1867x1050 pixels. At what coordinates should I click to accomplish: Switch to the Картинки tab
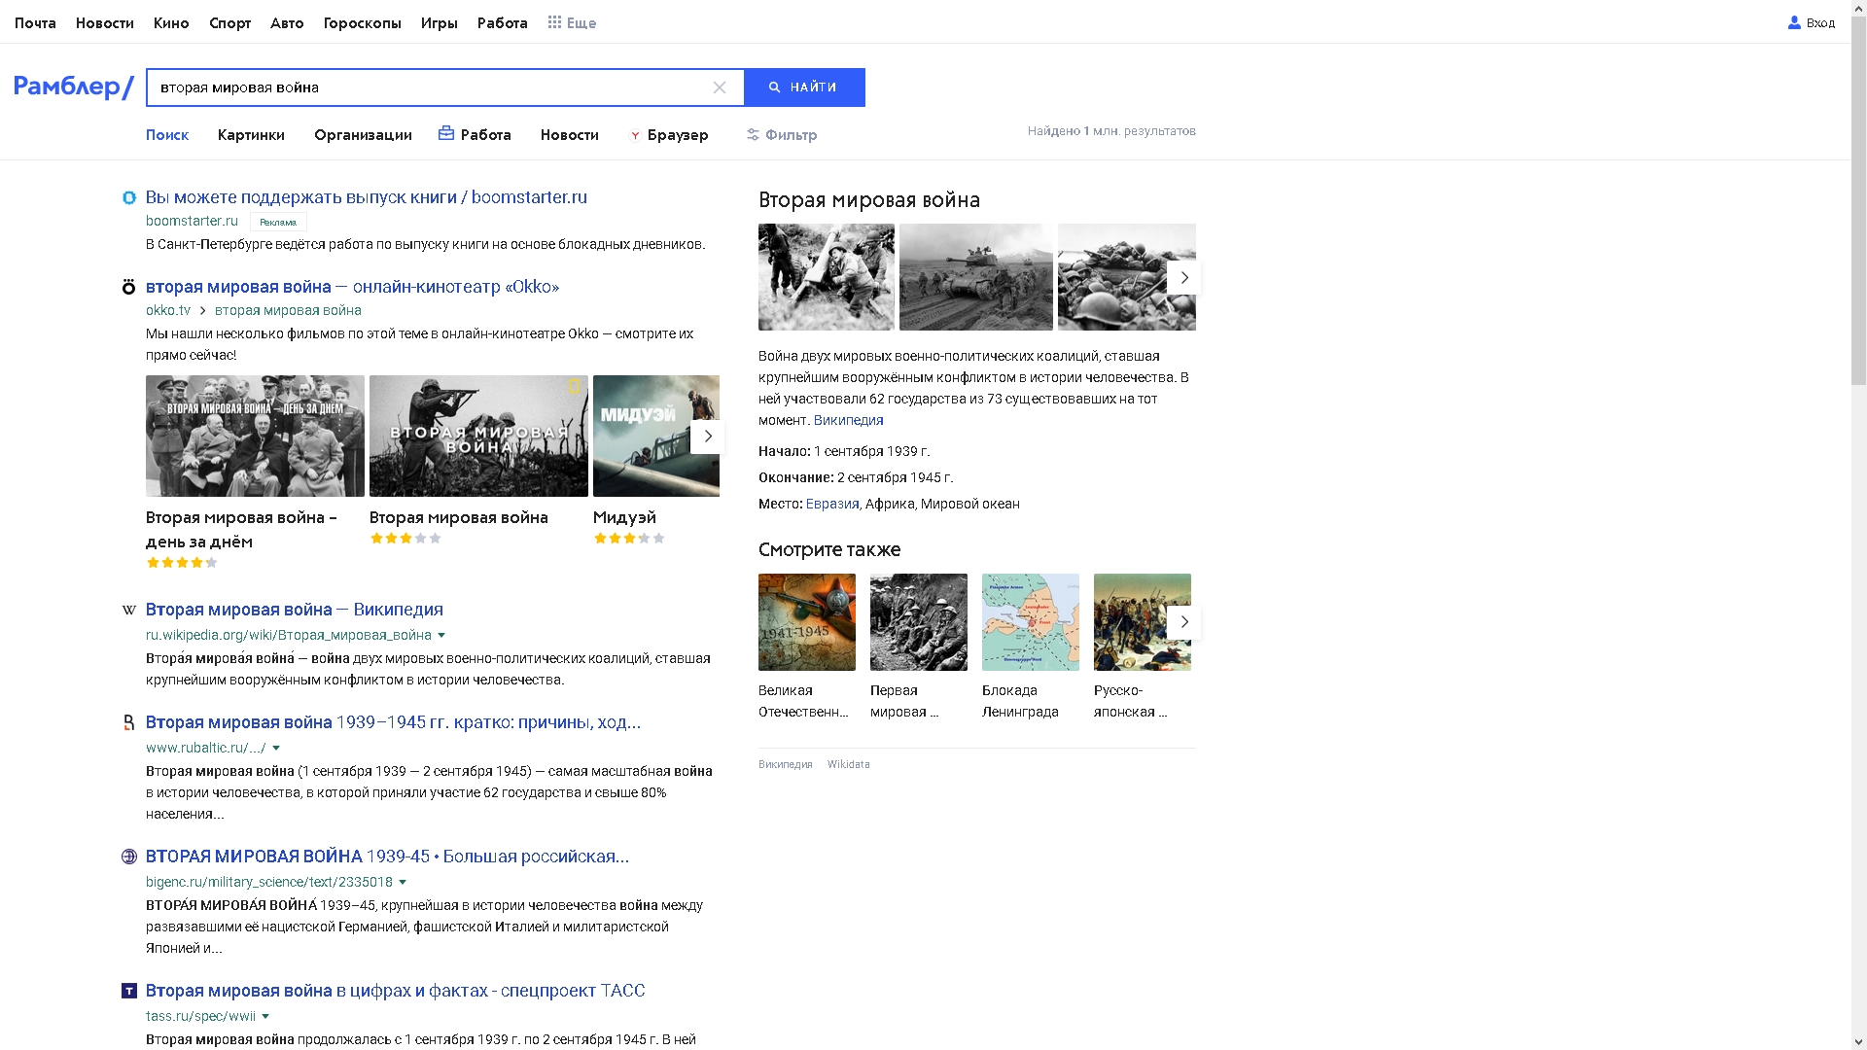coord(251,135)
